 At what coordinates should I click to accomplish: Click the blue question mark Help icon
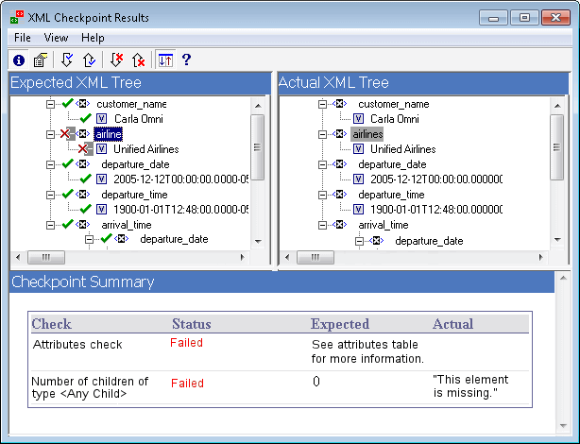pyautogui.click(x=187, y=60)
